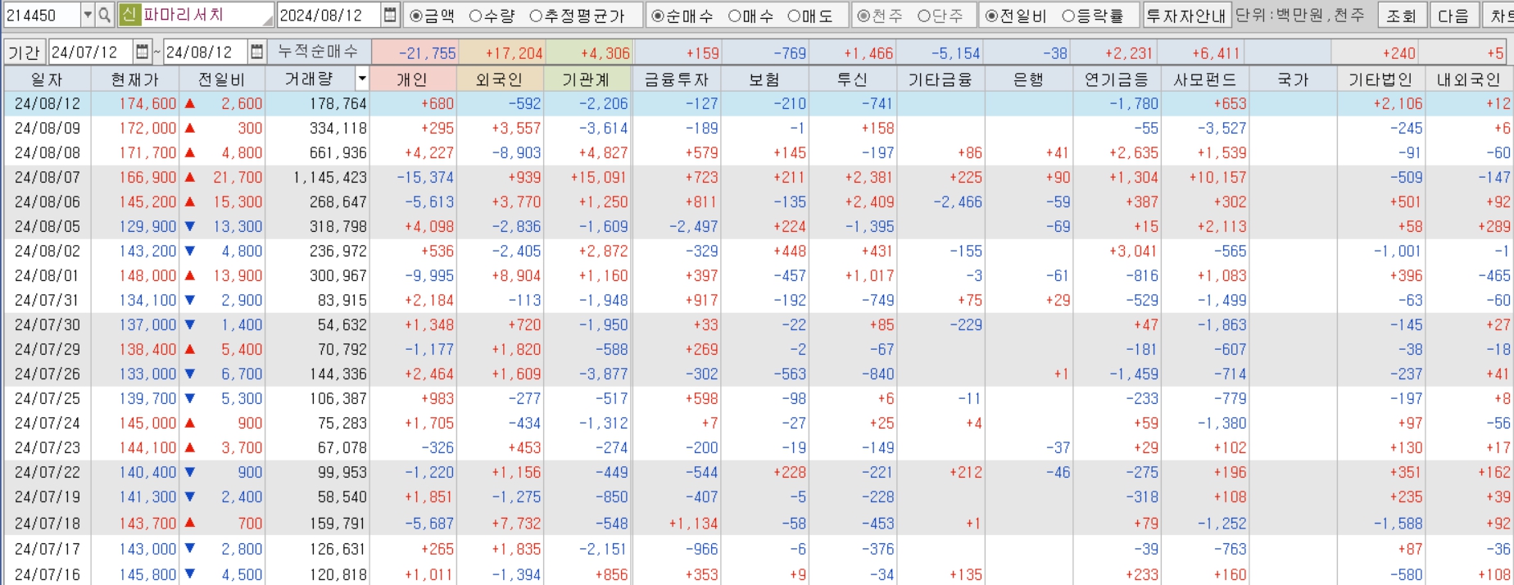Select the 단주 radio button
The height and width of the screenshot is (585, 1514).
click(924, 16)
